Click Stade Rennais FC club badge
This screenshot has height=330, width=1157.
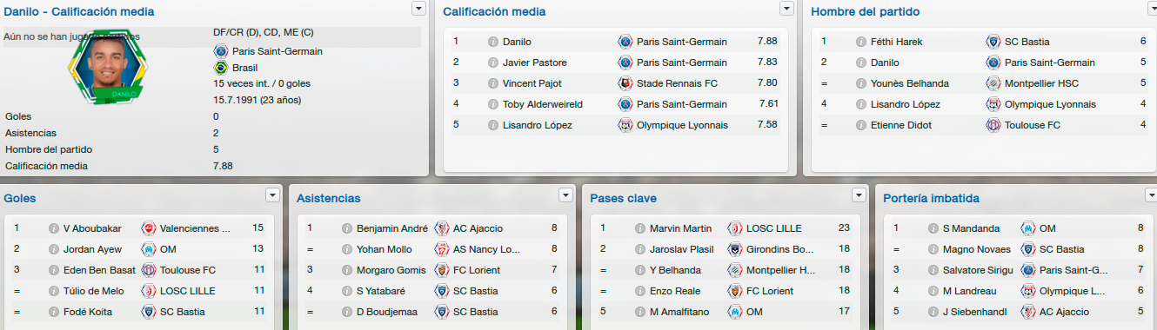625,83
